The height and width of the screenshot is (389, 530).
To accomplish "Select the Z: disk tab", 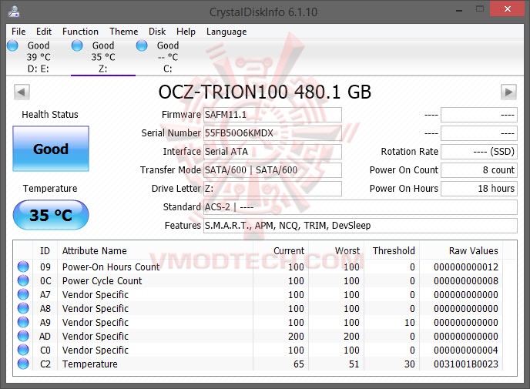I will tap(103, 57).
